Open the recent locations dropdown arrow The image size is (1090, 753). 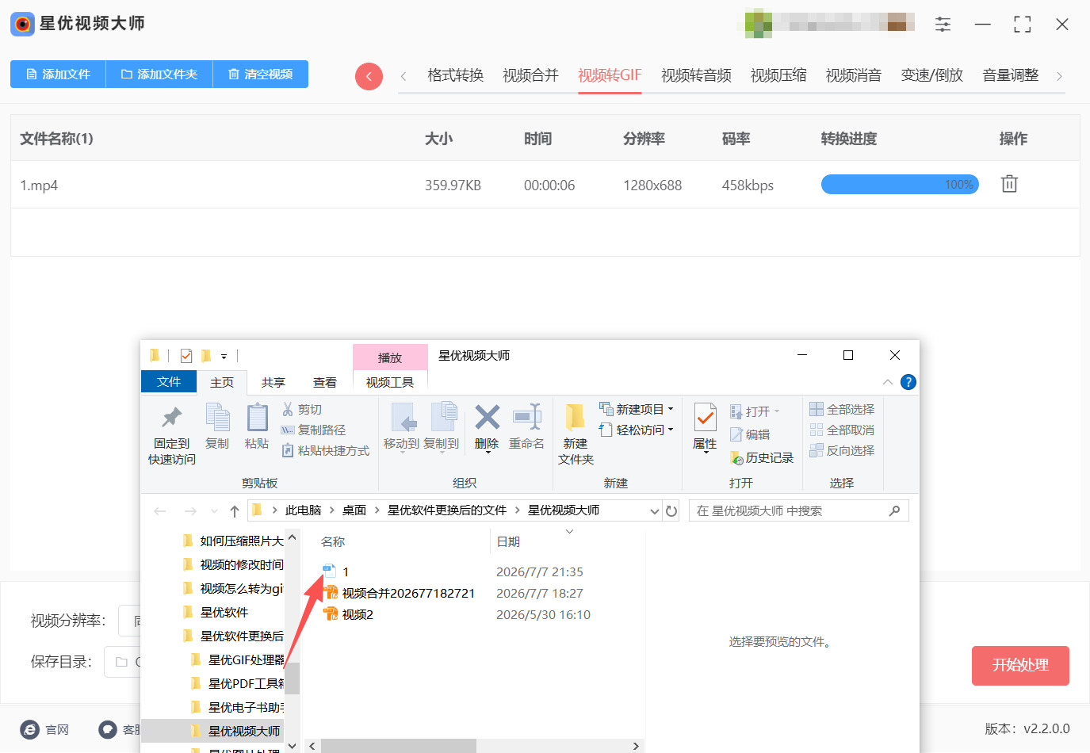pos(214,511)
